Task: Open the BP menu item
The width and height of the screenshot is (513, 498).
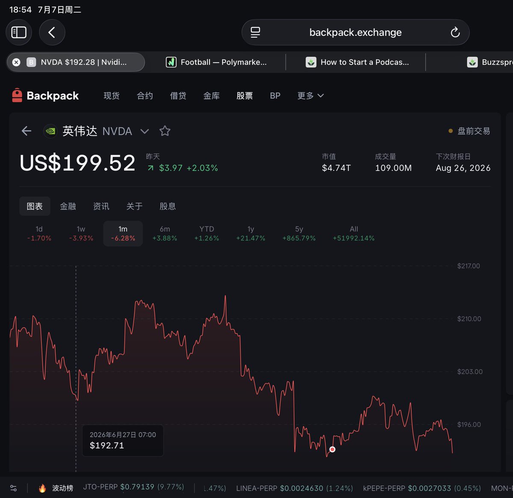Action: click(x=275, y=95)
